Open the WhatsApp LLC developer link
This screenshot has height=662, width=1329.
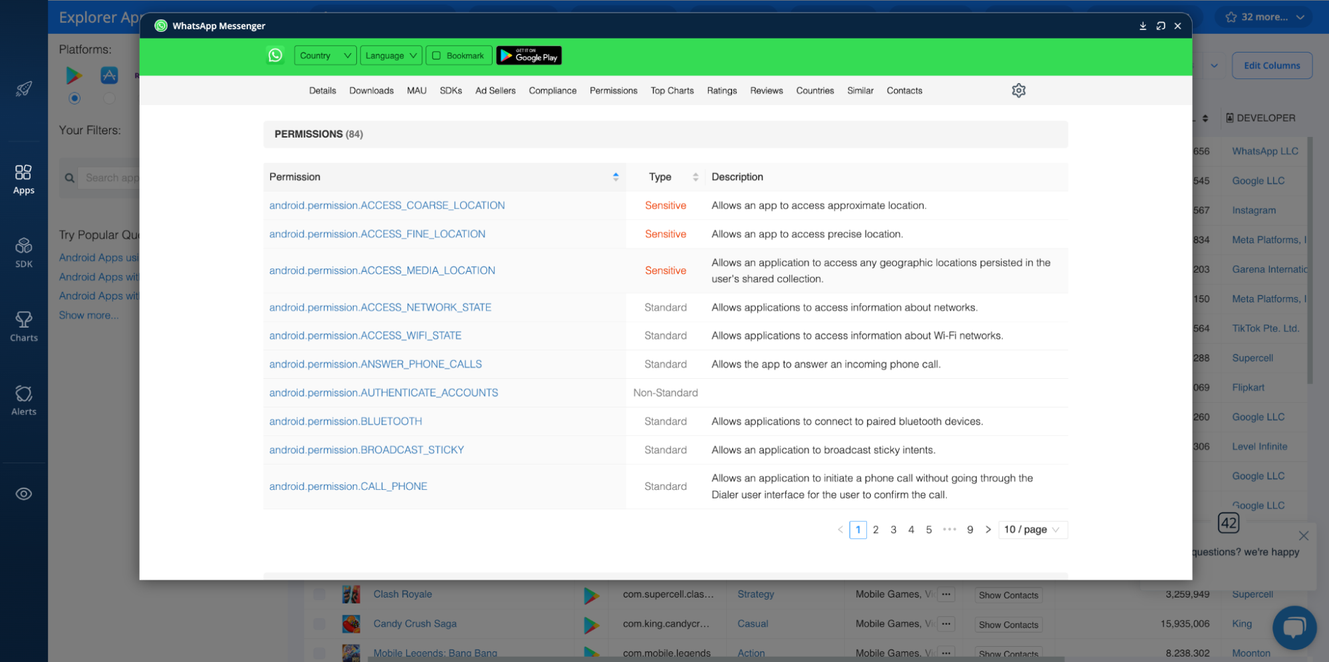[1265, 151]
